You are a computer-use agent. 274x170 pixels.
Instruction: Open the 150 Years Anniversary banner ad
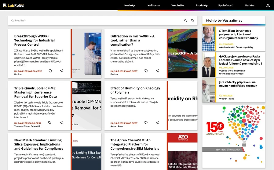pyautogui.click(x=234, y=136)
